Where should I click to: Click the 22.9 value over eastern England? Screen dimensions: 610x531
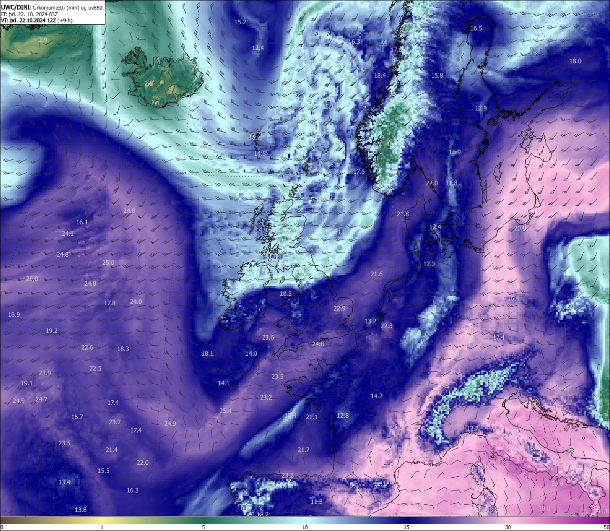pyautogui.click(x=339, y=309)
